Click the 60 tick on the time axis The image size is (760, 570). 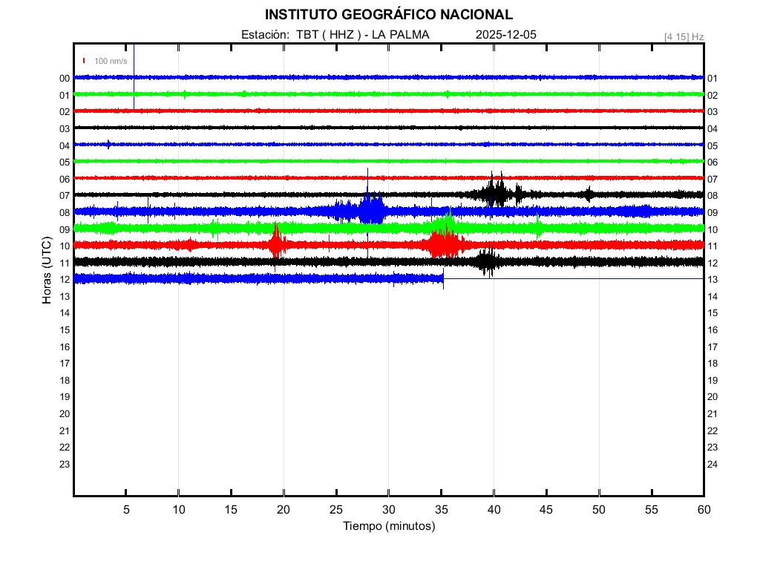click(703, 509)
